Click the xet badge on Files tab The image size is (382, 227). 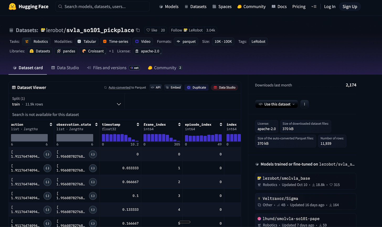click(134, 68)
